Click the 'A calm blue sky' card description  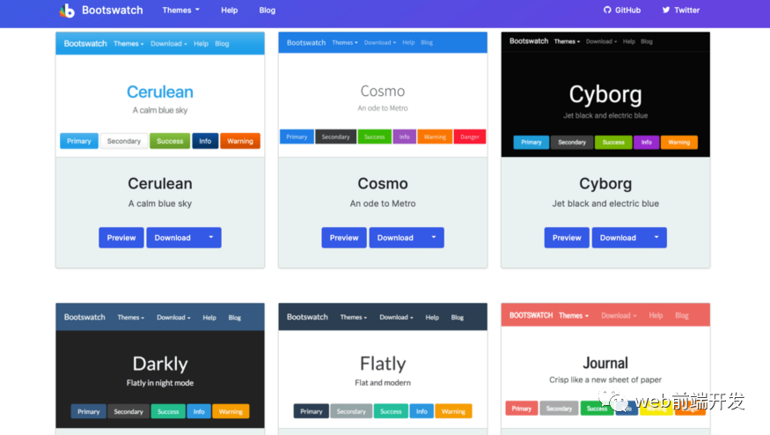click(x=160, y=203)
